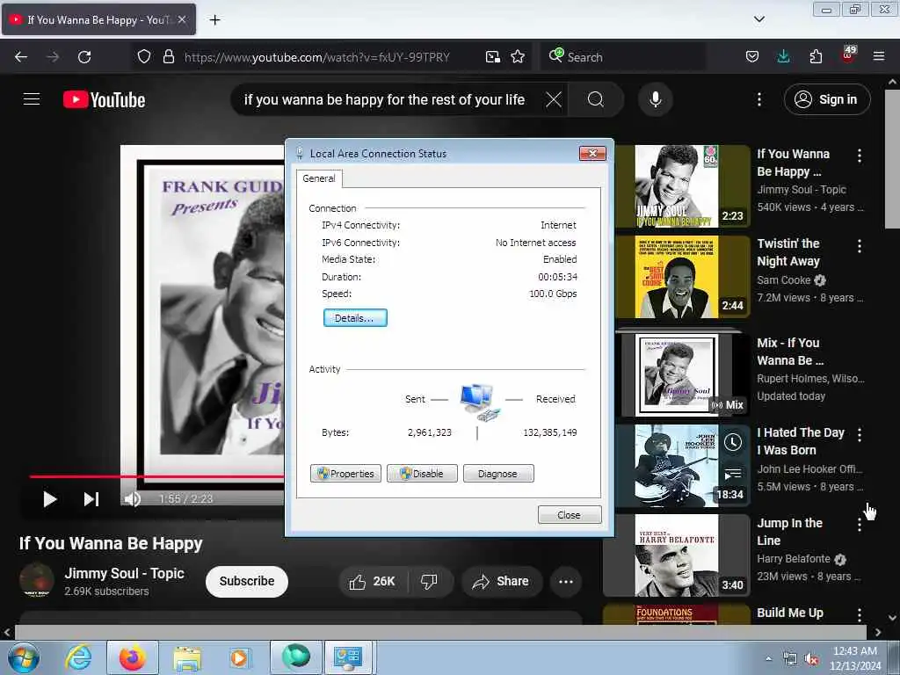Open reader view icon in address bar
Viewport: 900px width, 675px height.
coord(492,57)
